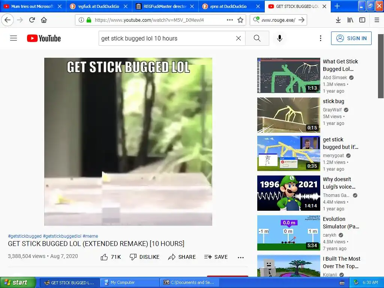Screen dimensions: 384x288
Task: Switch to C:\Documents and Se... taskbar window
Action: coord(189,283)
